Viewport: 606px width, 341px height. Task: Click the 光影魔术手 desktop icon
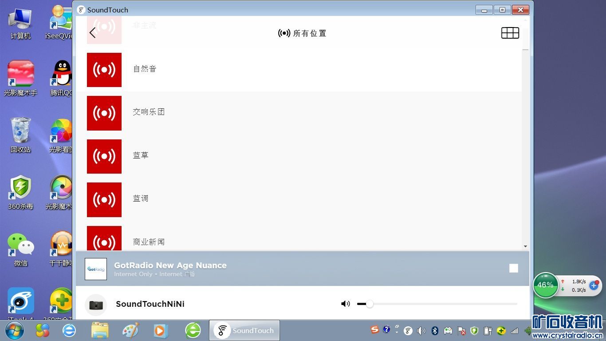20,78
